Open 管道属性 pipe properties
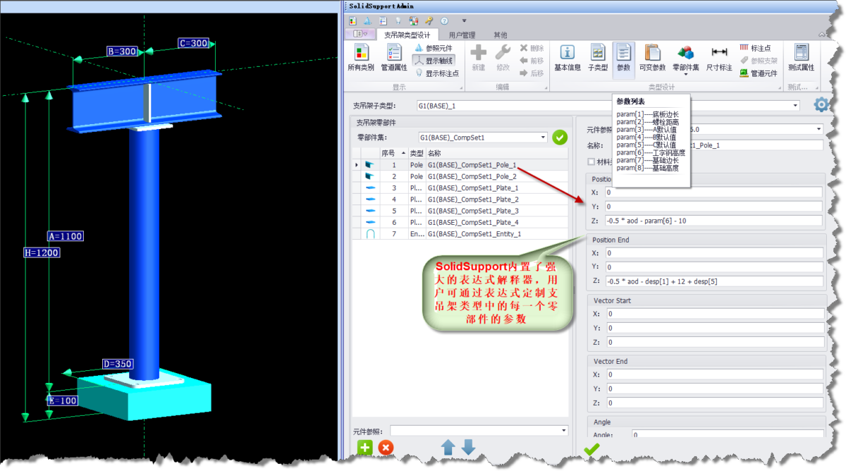 pos(394,59)
